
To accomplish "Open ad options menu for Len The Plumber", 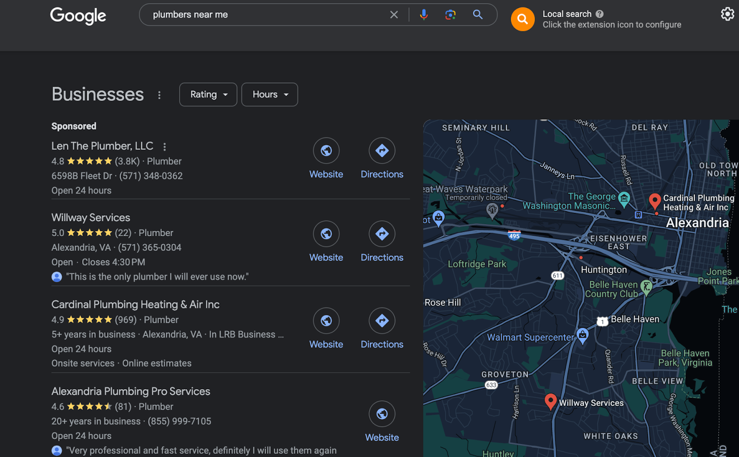I will 164,147.
